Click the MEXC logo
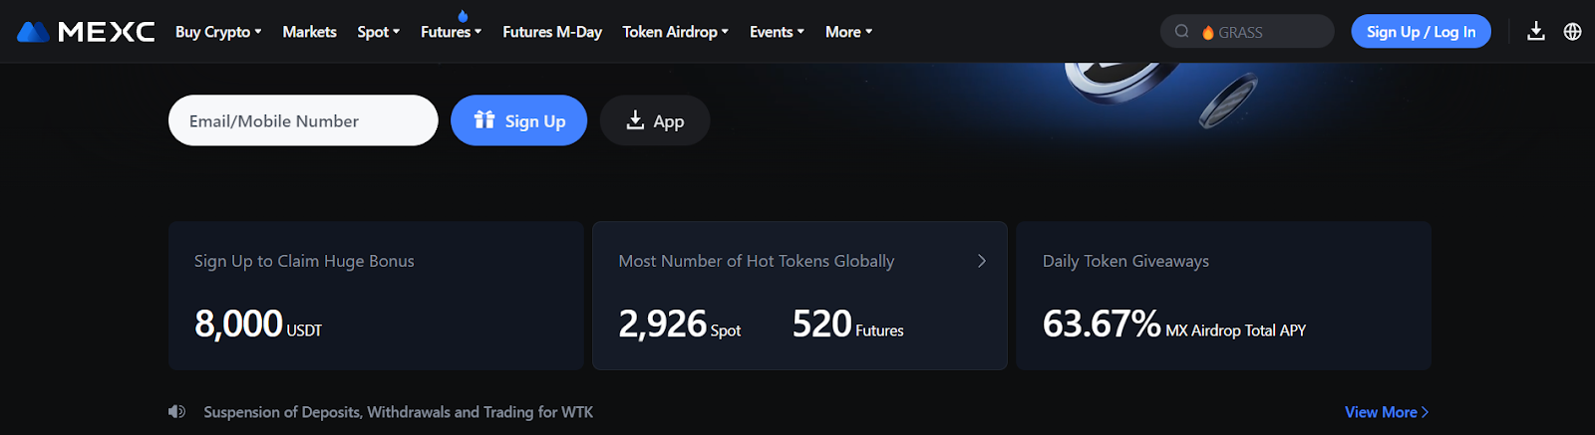1595x435 pixels. click(87, 32)
